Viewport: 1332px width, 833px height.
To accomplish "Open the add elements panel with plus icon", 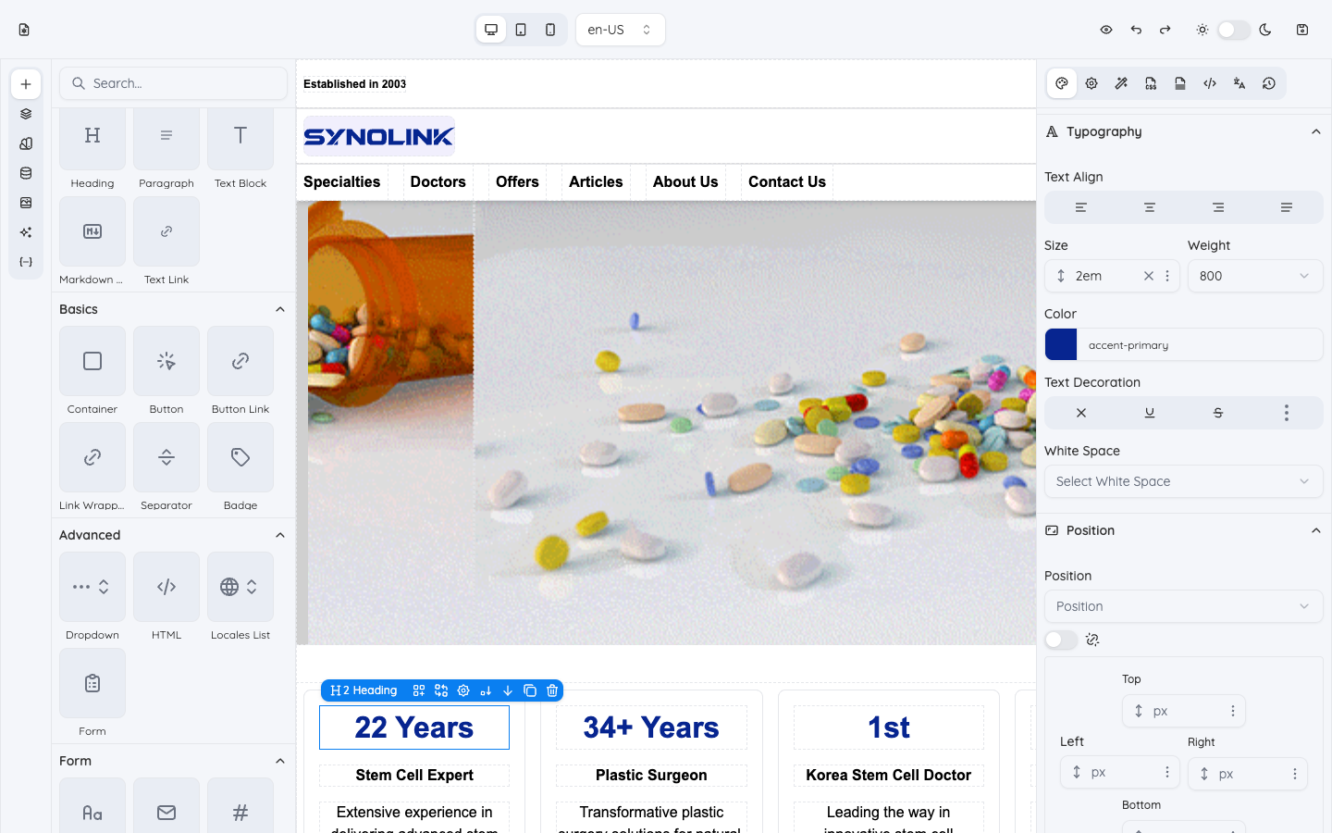I will coord(26,84).
